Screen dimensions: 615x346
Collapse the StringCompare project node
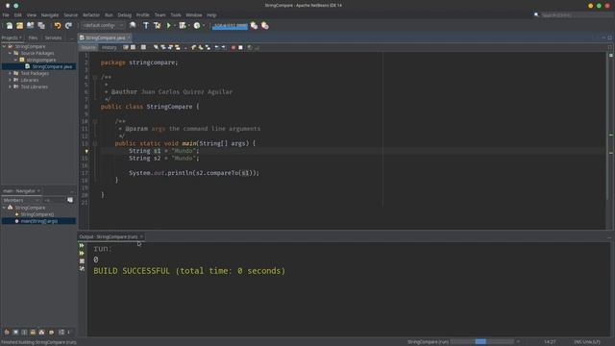pyautogui.click(x=4, y=46)
